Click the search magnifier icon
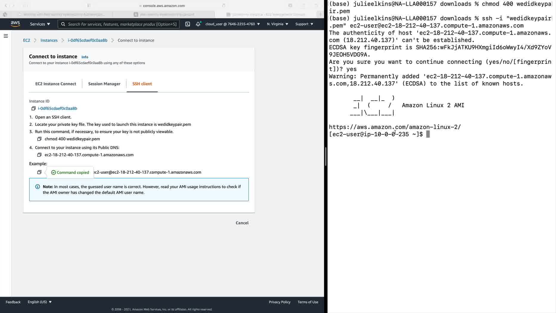The width and height of the screenshot is (556, 313). [x=63, y=24]
